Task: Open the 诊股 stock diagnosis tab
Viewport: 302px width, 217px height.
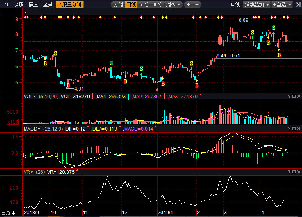Action: pyautogui.click(x=19, y=4)
